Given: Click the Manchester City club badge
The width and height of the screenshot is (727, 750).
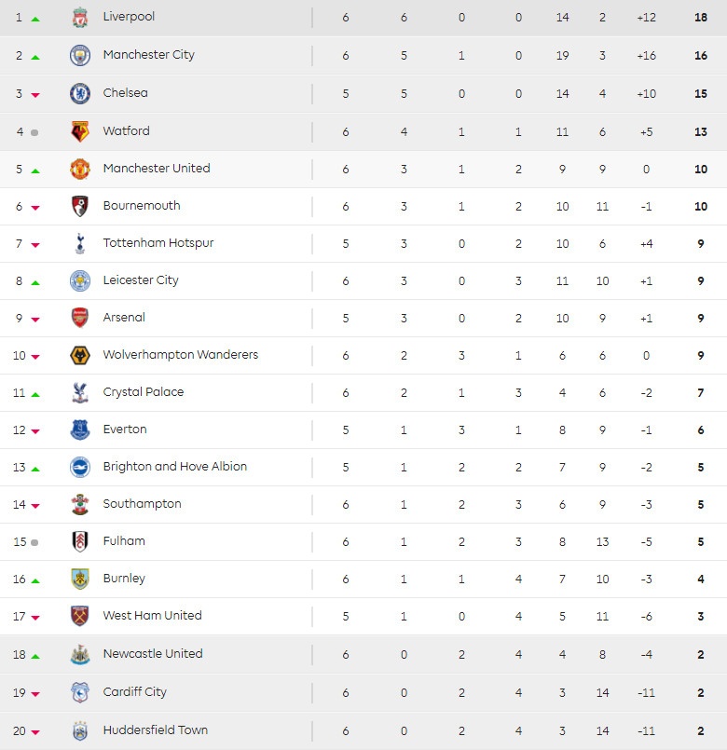Looking at the screenshot, I should pos(80,55).
